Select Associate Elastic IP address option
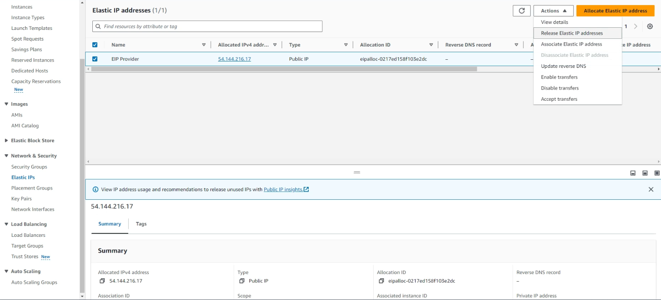Viewport: 661px width, 300px height. click(x=571, y=44)
